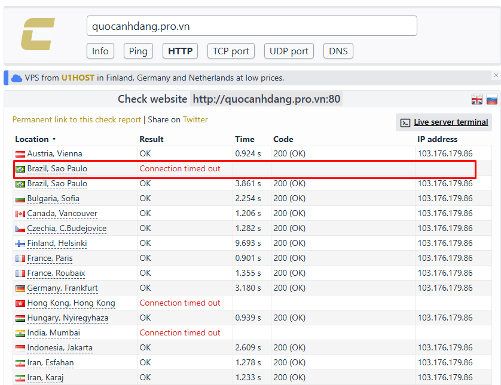This screenshot has width=501, height=385.
Task: Switch to the Ping check tab
Action: pyautogui.click(x=138, y=51)
